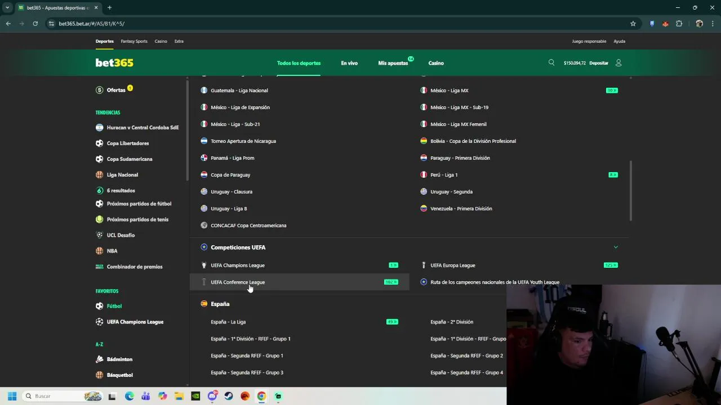
Task: Open the account profile icon
Action: coord(618,63)
